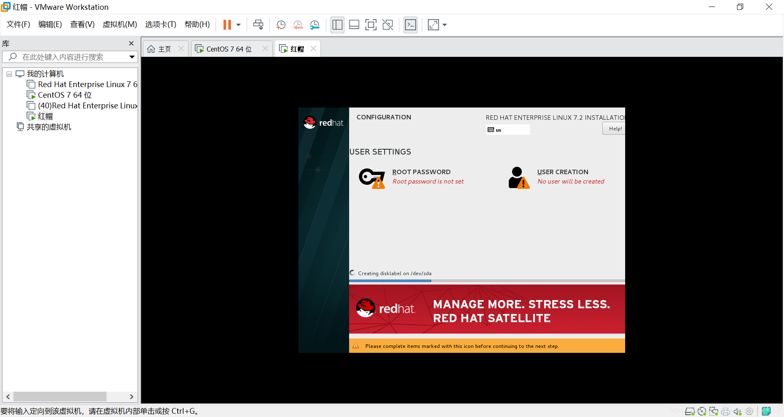Select Red Hat Enterprise Linux 7 6 VM
Viewport: 784px width, 417px height.
(82, 84)
